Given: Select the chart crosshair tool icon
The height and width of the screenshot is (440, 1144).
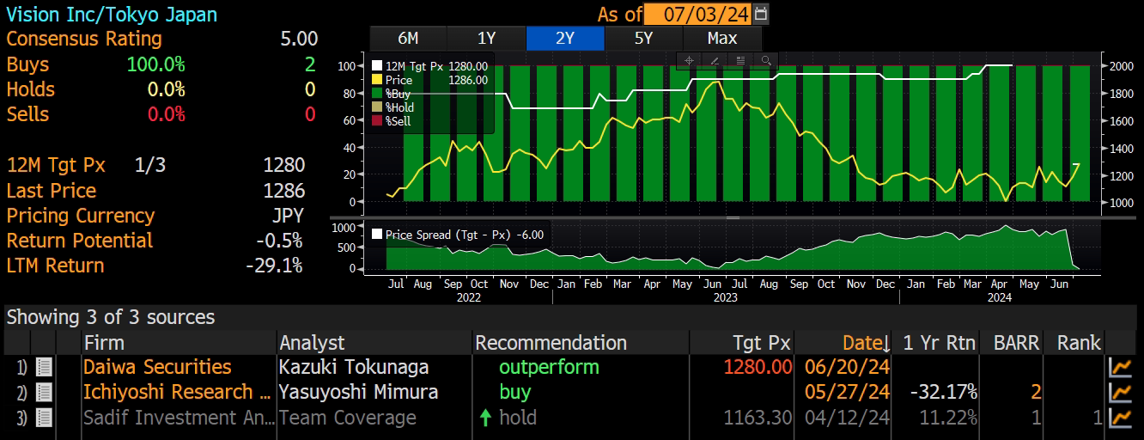Looking at the screenshot, I should tap(690, 60).
